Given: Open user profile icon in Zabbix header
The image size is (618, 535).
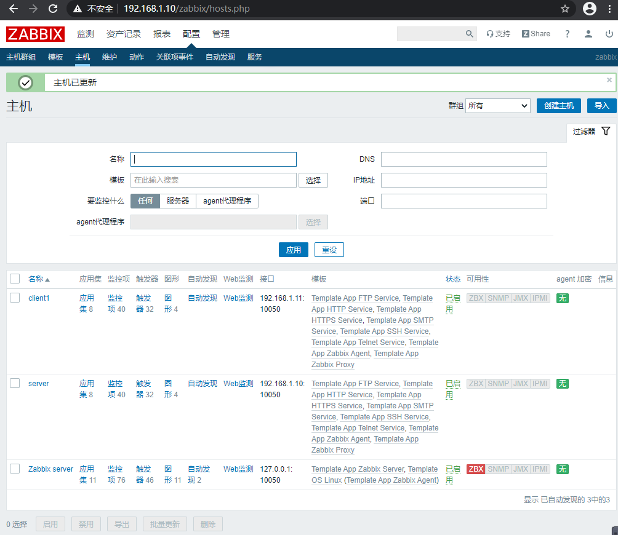Looking at the screenshot, I should 588,34.
